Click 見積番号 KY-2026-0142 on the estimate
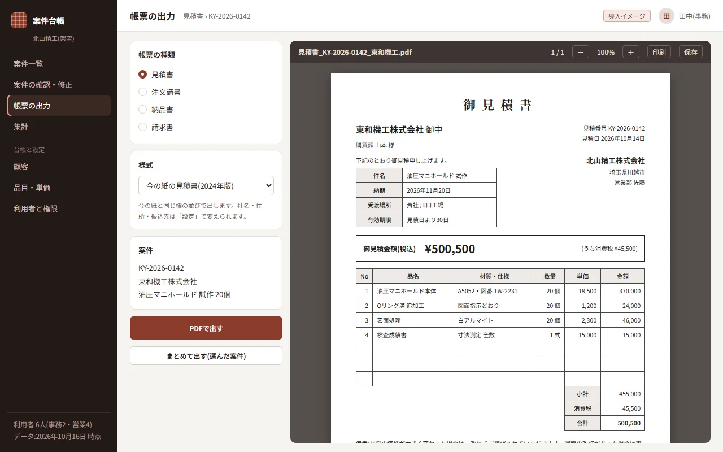Image resolution: width=723 pixels, height=452 pixels. point(614,128)
